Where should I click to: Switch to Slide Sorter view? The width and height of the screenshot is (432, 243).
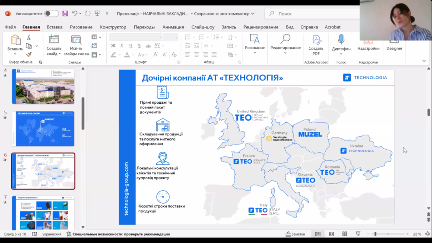click(x=331, y=234)
